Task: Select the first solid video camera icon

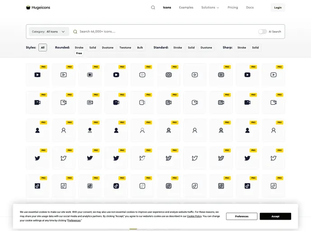Action: (x=38, y=102)
